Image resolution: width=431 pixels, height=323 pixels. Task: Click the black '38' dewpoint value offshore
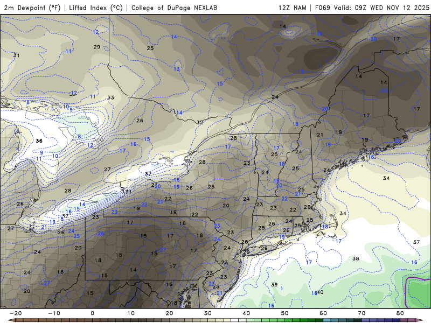tap(356, 258)
